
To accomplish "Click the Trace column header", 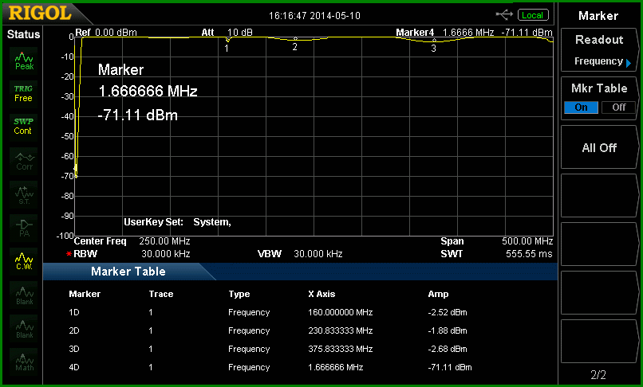I will coord(161,294).
